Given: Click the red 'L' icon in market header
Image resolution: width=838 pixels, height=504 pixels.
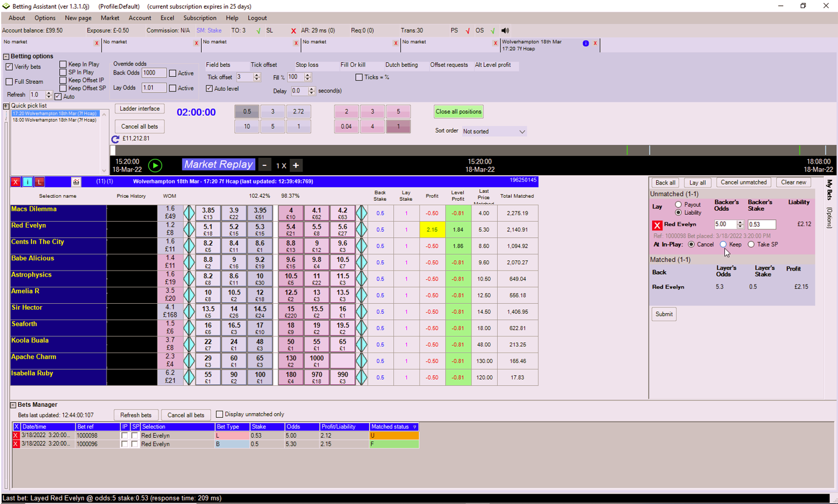Looking at the screenshot, I should coord(39,182).
